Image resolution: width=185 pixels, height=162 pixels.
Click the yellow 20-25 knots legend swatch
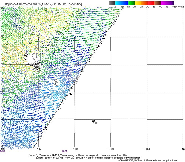tap(138, 3)
